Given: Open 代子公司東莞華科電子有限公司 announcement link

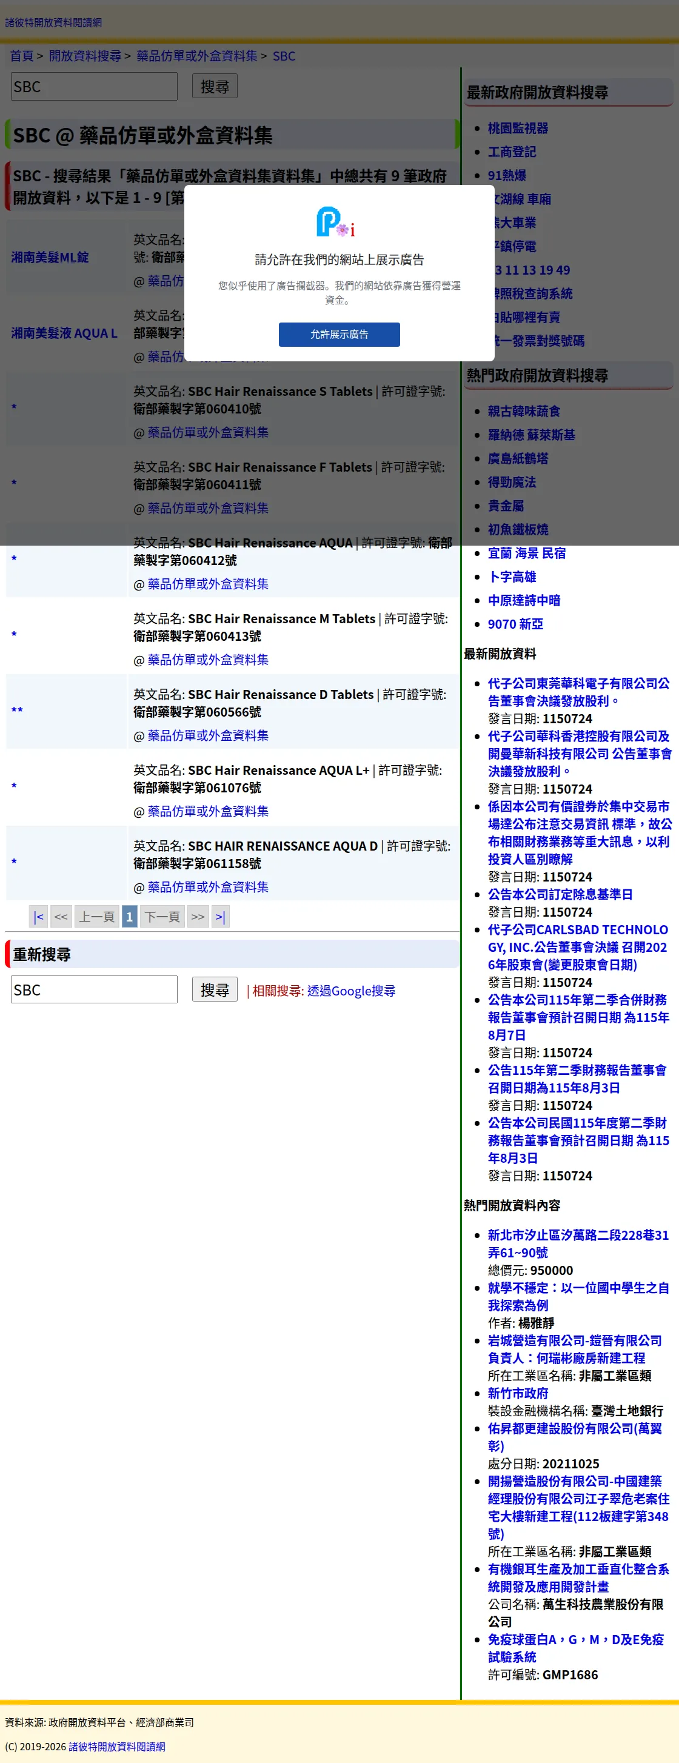Looking at the screenshot, I should (578, 692).
